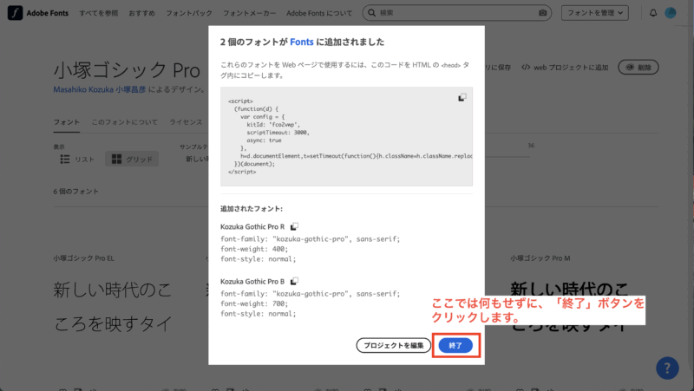Image resolution: width=694 pixels, height=391 pixels.
Task: Open visual search camera icon
Action: pos(543,13)
